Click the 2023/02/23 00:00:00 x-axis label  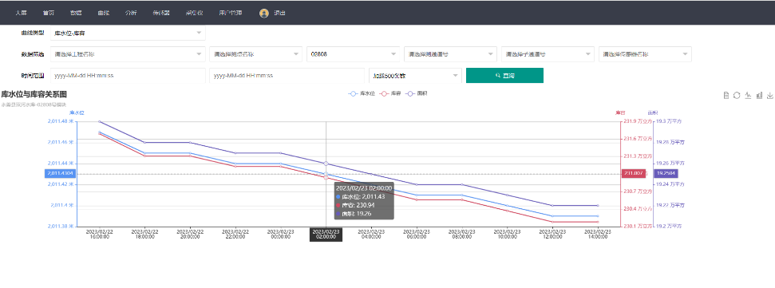(x=281, y=235)
